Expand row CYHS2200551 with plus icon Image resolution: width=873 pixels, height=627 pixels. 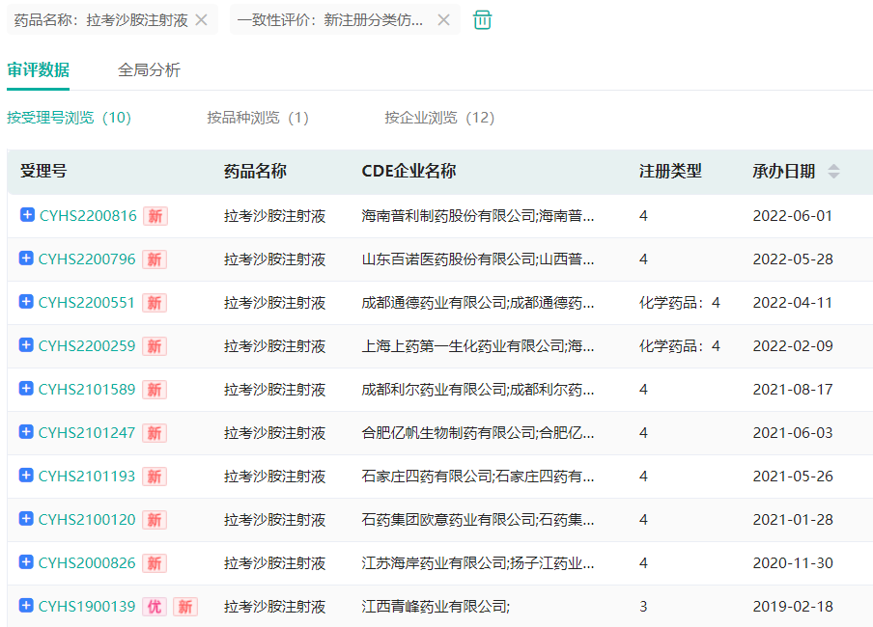coord(27,302)
